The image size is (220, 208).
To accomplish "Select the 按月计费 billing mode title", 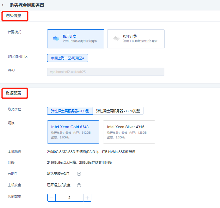I will 69,36.
